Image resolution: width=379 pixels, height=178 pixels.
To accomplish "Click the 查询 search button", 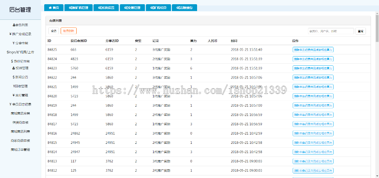I will click(x=360, y=31).
